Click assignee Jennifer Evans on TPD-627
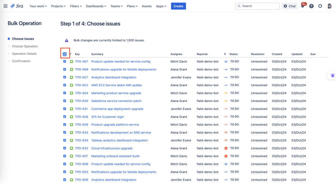 coord(181,77)
